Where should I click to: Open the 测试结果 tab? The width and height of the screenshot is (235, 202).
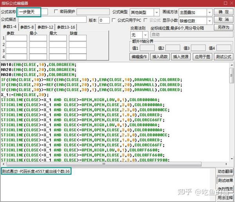[225, 181]
